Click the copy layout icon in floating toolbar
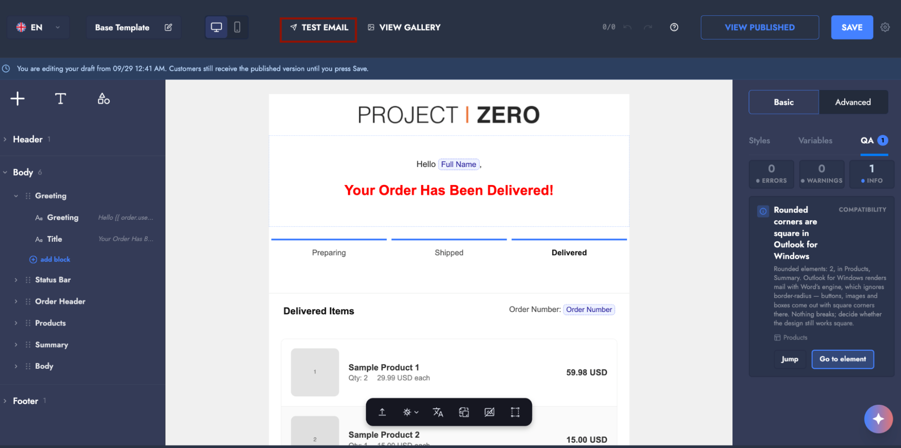 (x=464, y=412)
